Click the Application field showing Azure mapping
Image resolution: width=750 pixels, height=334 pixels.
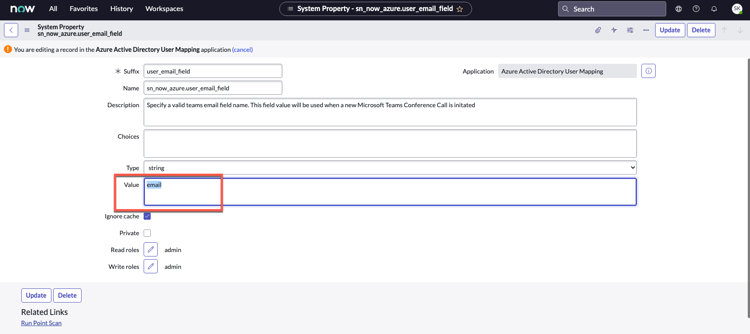click(567, 71)
